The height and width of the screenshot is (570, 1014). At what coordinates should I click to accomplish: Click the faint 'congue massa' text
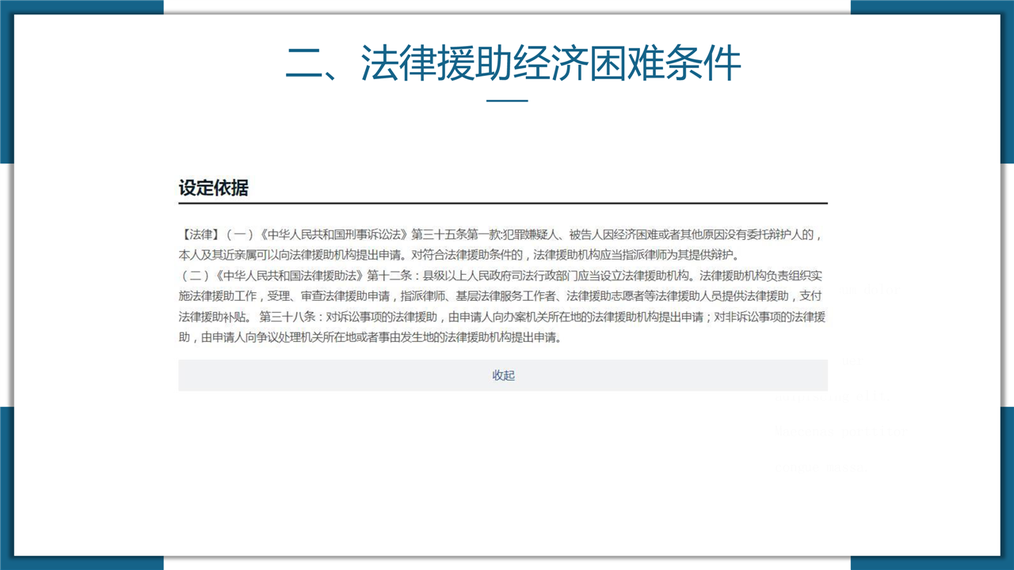tap(821, 468)
